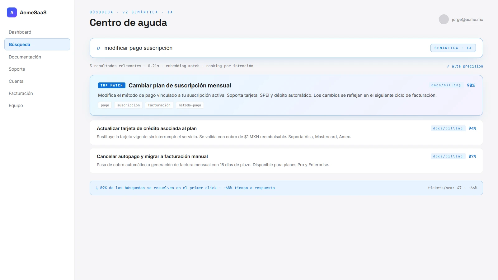
Task: Click the 'Centro de ayuda' heading
Action: (x=128, y=23)
